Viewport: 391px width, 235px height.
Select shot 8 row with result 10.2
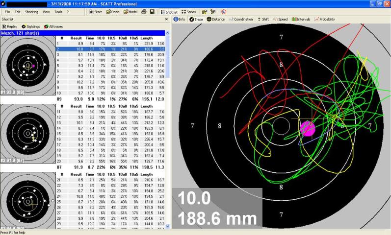[x=110, y=82]
